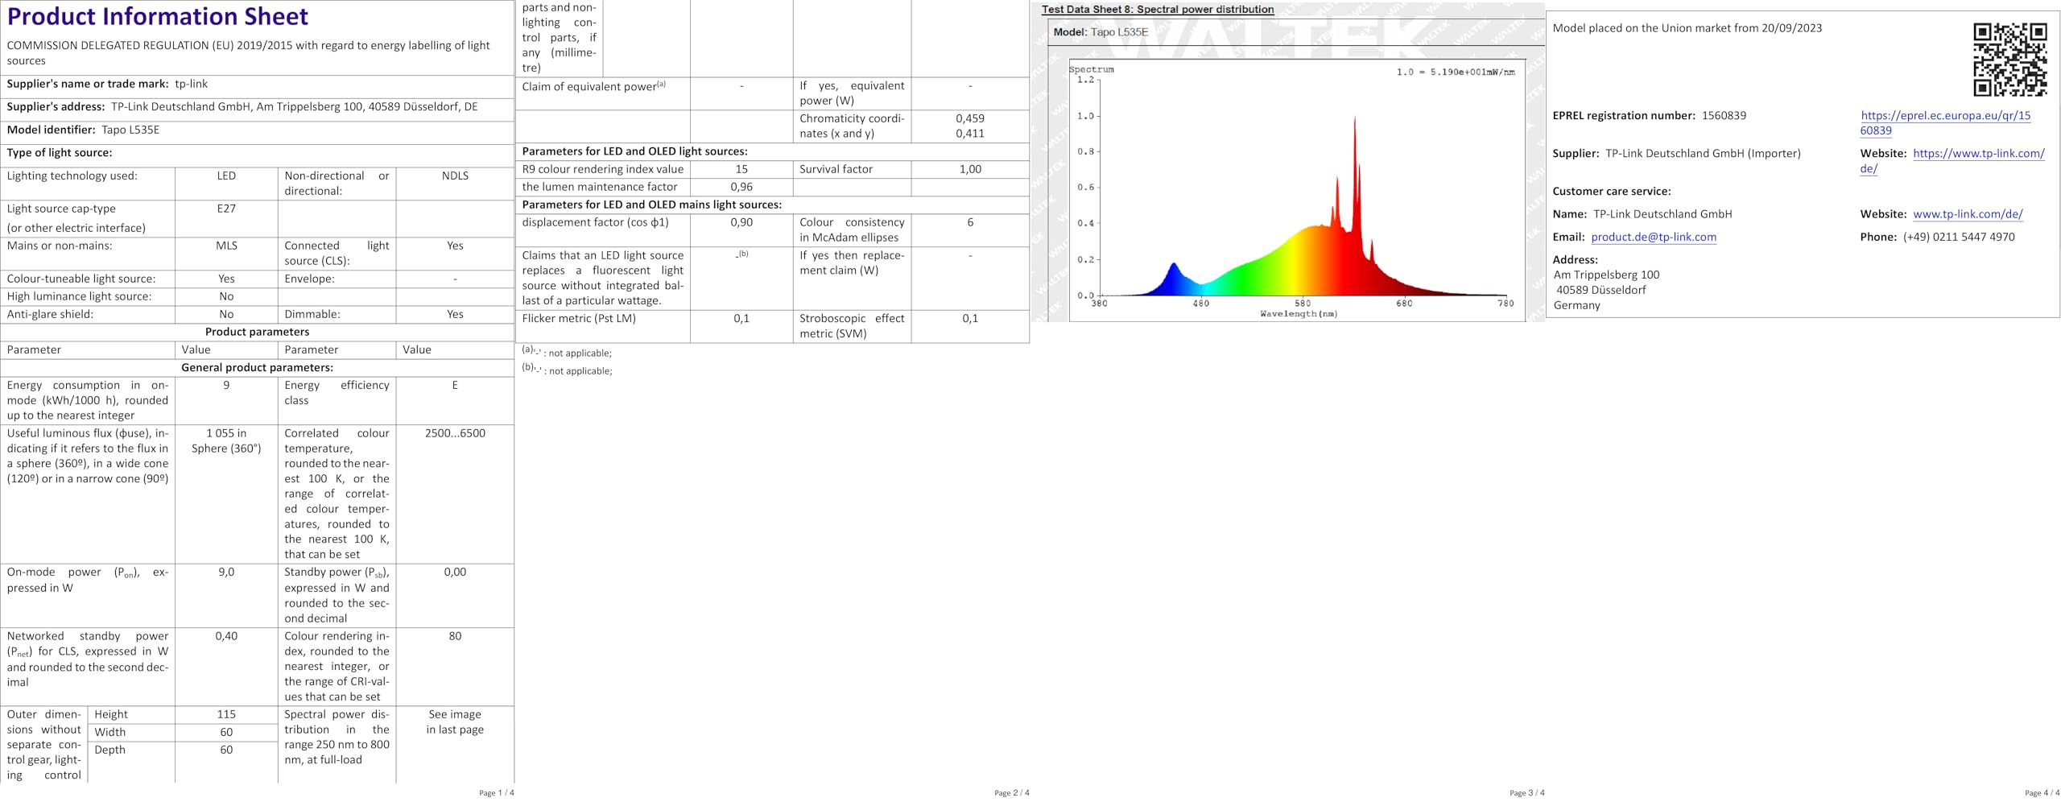Select the 'Wavelength(nm)' axis label on the chart
The image size is (2061, 806).
tap(1299, 313)
